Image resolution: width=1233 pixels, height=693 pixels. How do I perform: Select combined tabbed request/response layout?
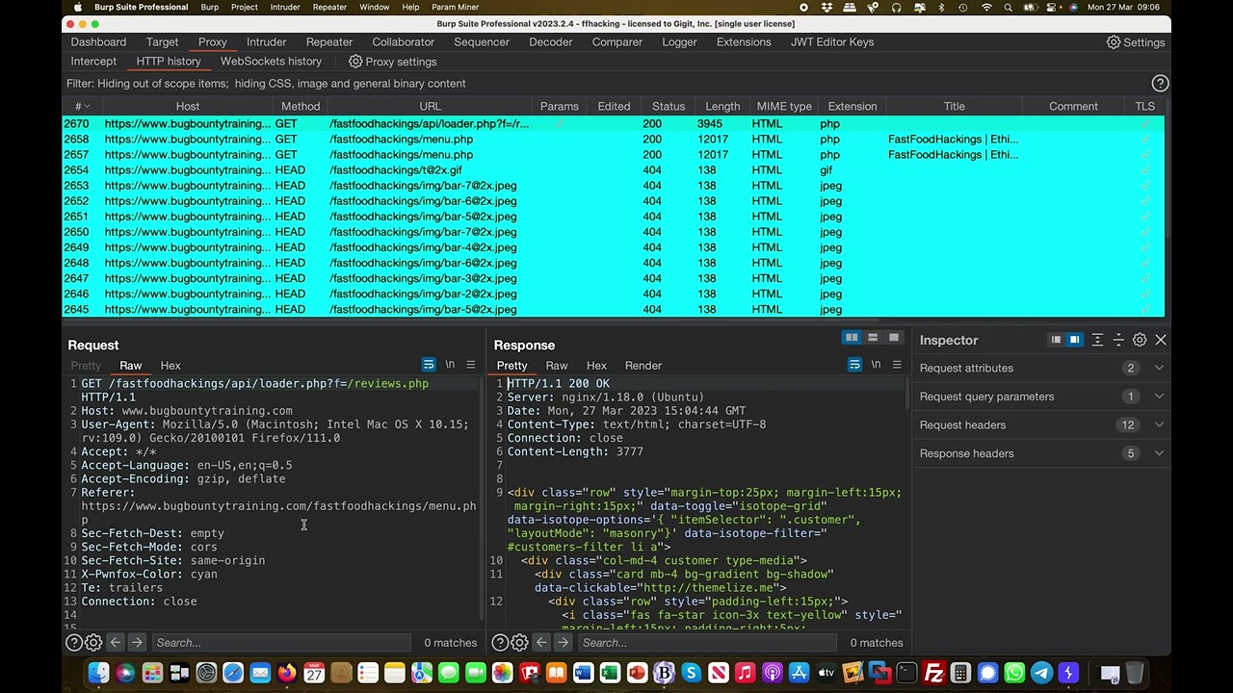894,338
